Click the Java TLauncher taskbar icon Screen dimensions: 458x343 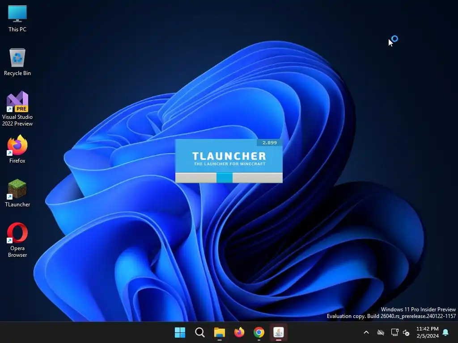[x=278, y=332]
